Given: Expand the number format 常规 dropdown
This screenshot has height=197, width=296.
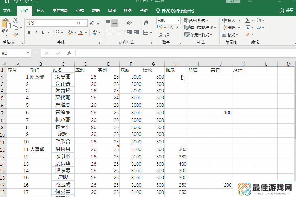Looking at the screenshot, I should (179, 20).
